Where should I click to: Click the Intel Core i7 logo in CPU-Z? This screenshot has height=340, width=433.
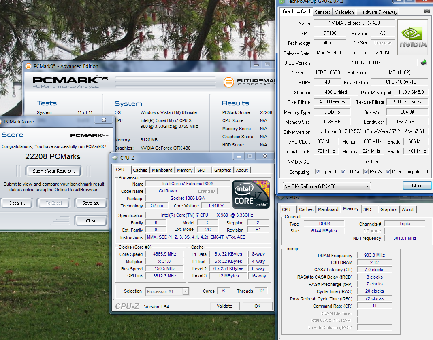[x=251, y=194]
